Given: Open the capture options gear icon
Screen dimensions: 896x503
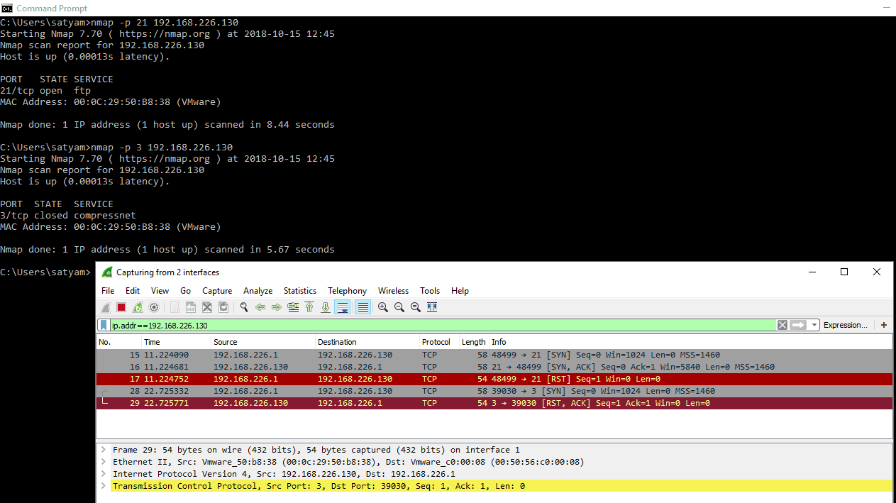Looking at the screenshot, I should point(154,306).
